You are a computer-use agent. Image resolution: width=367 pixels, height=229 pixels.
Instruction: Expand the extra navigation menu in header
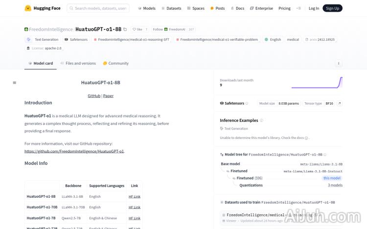tap(299, 8)
